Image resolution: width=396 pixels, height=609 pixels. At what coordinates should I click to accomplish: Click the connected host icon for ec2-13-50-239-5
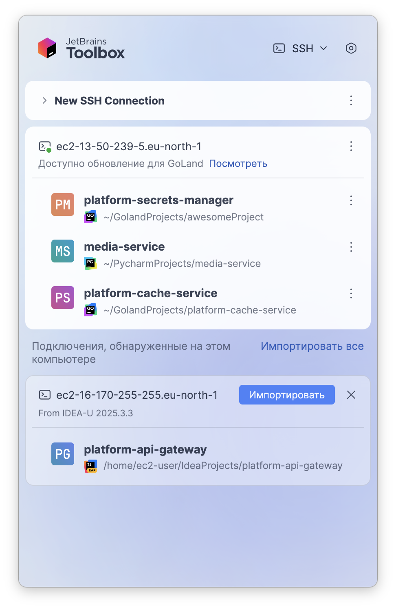45,147
